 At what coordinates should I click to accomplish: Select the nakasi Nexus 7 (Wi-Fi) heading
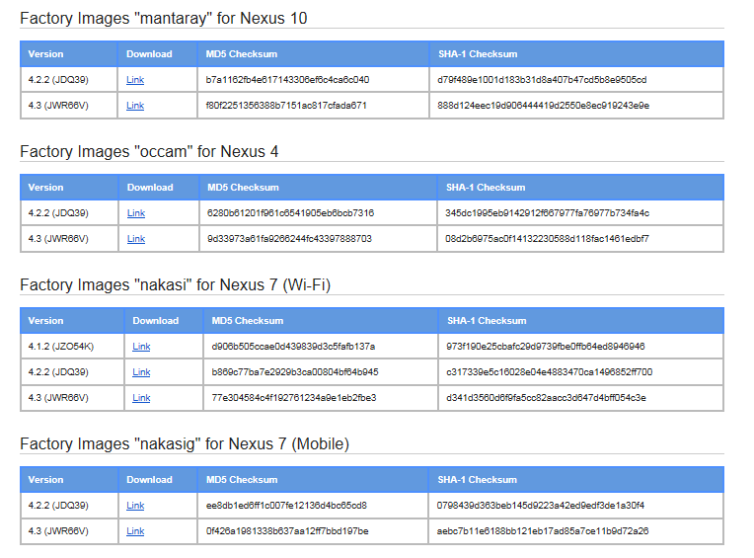pos(175,284)
